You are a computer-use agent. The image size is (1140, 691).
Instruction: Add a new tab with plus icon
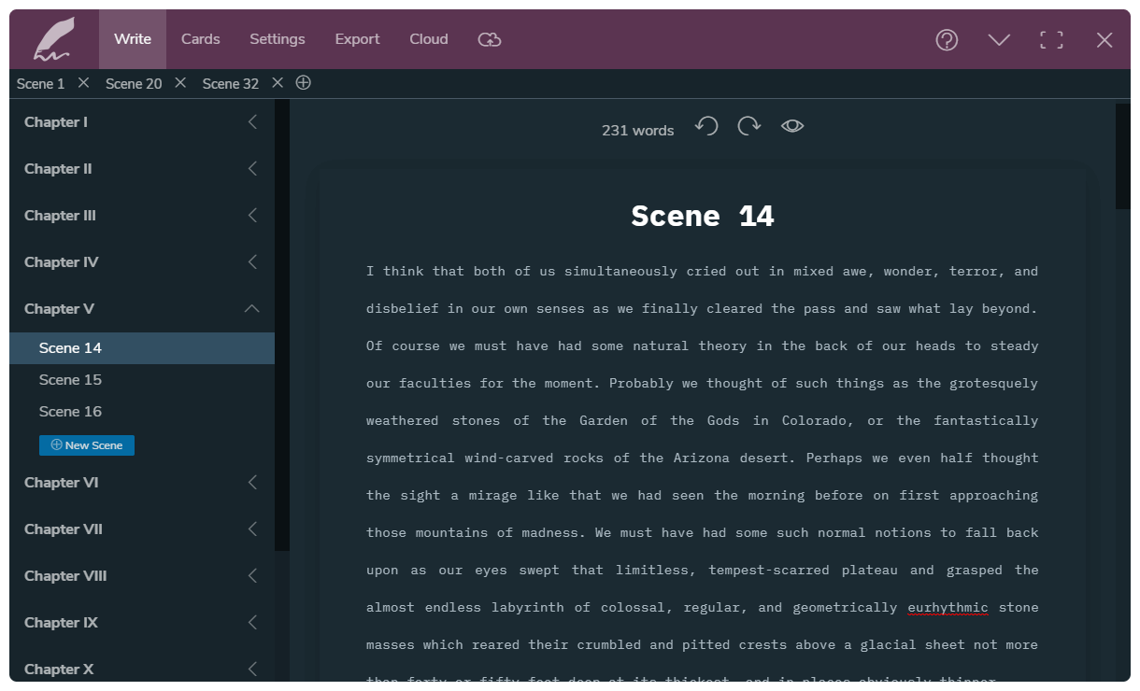303,83
